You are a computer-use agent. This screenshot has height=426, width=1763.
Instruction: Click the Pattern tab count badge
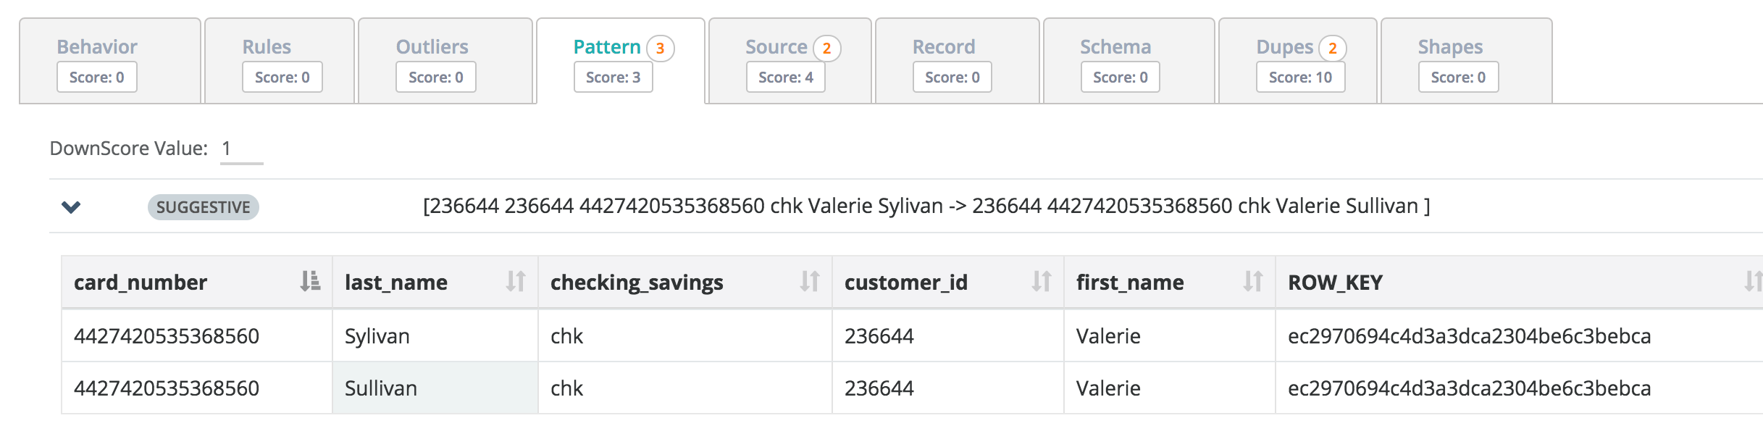pyautogui.click(x=660, y=49)
